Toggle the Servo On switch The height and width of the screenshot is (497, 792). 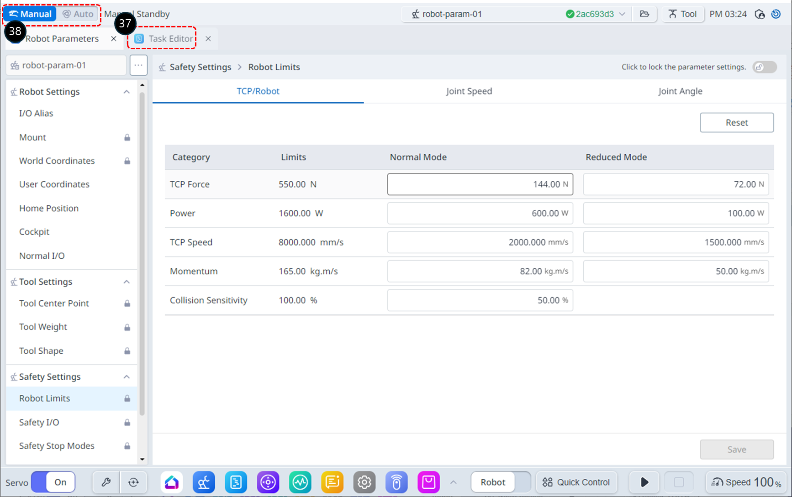click(53, 482)
